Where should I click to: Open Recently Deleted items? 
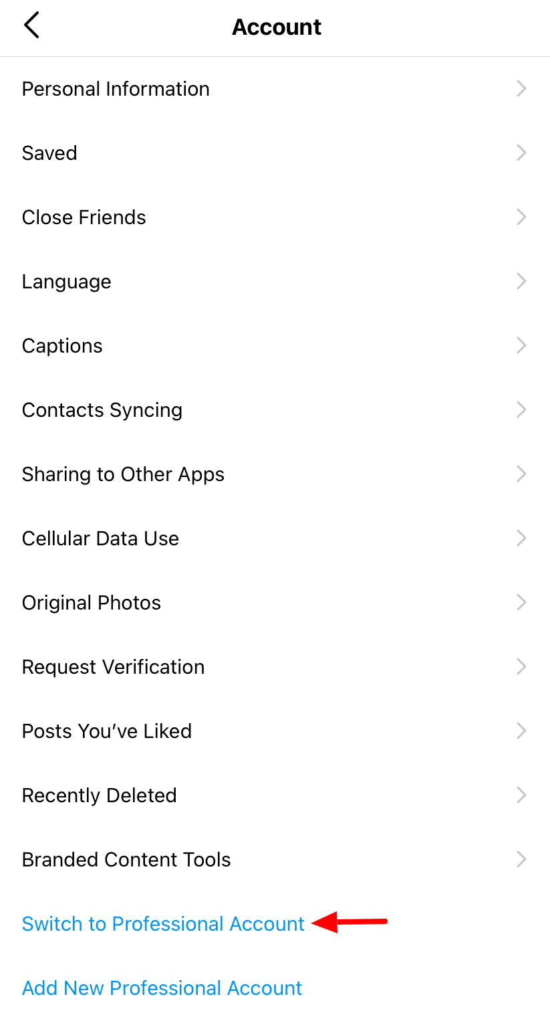99,796
